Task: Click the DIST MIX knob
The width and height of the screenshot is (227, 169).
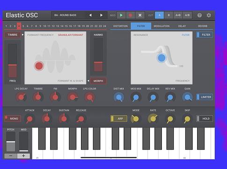Action: pyautogui.click(x=119, y=97)
